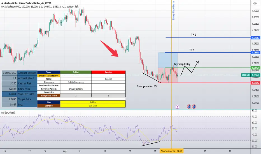This screenshot has height=154, width=261.
Task: Open the second Australian flag economic event
Action: pos(194,107)
